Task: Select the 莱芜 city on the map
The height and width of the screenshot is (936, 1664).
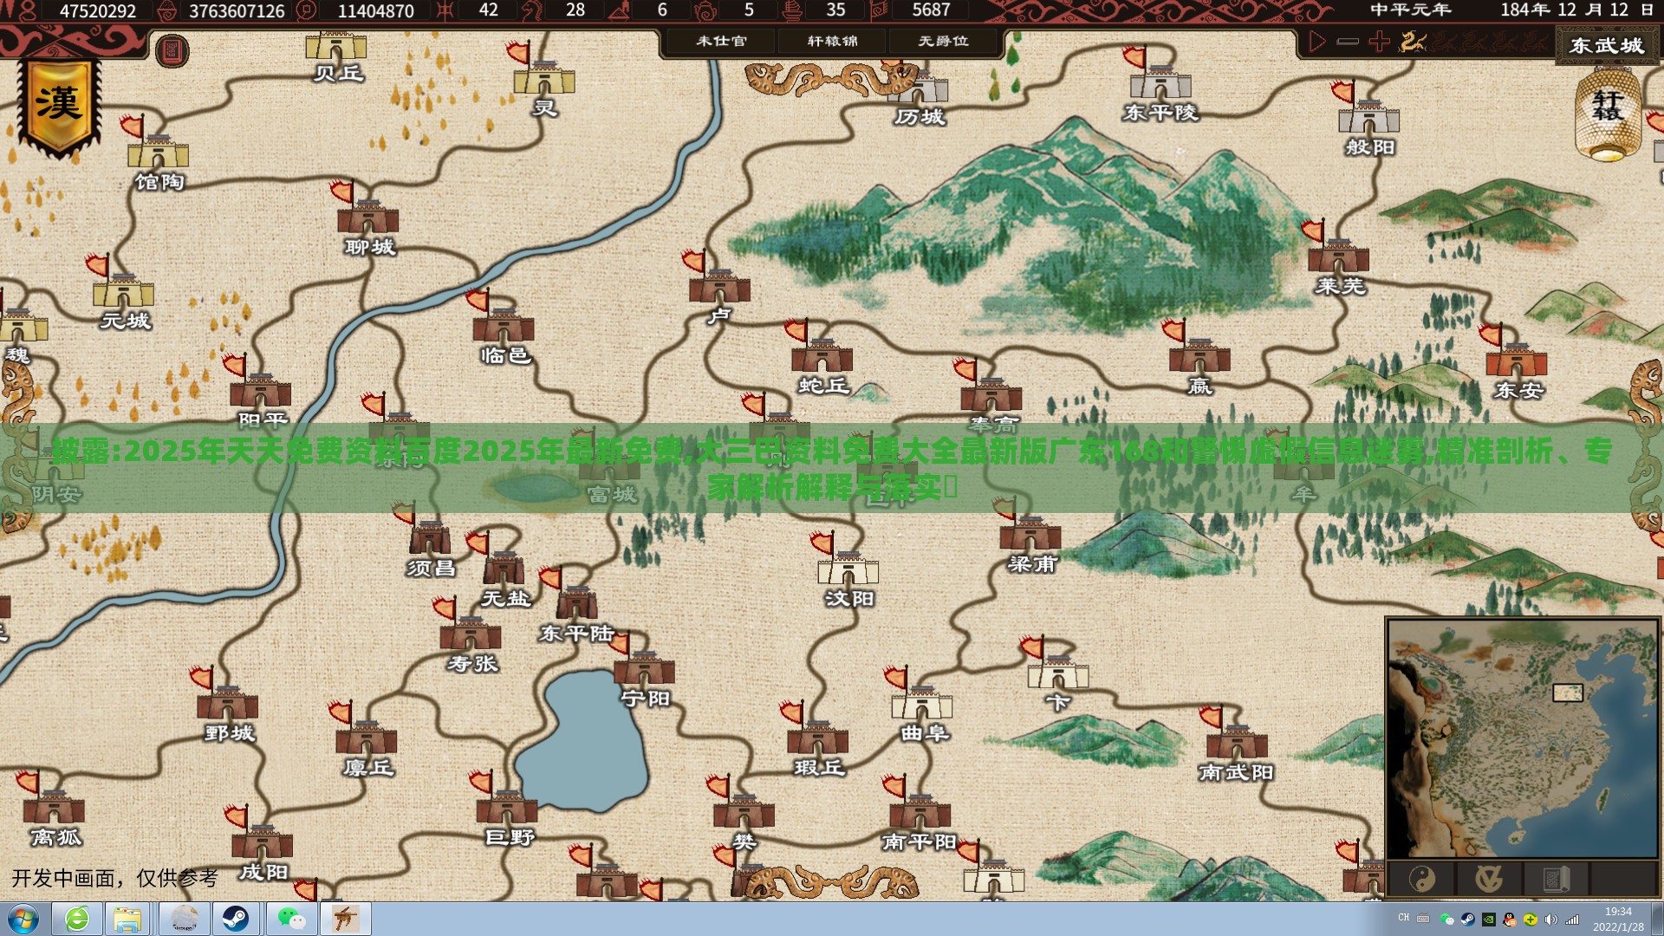Action: pos(1339,256)
